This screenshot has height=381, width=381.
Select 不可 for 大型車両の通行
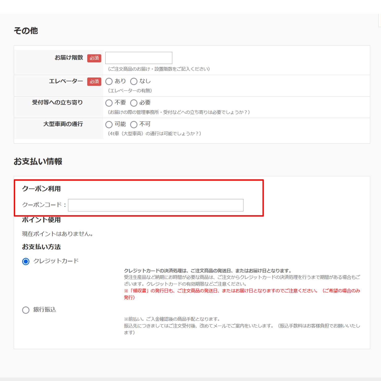pyautogui.click(x=134, y=124)
